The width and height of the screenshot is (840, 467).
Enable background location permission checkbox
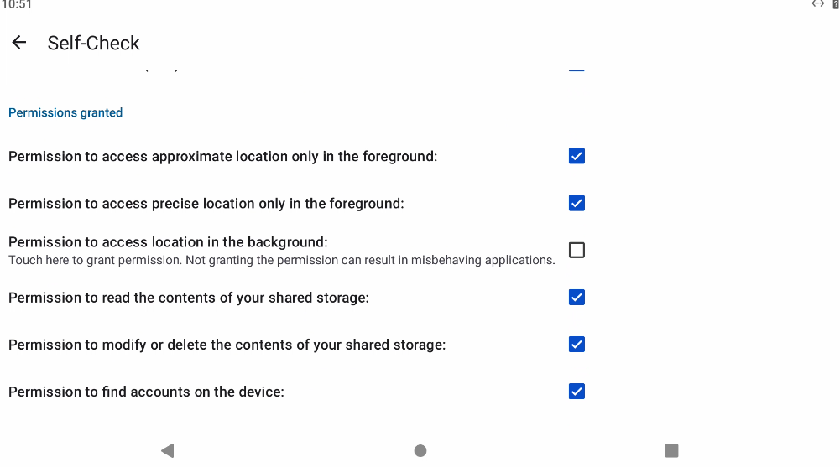tap(577, 250)
